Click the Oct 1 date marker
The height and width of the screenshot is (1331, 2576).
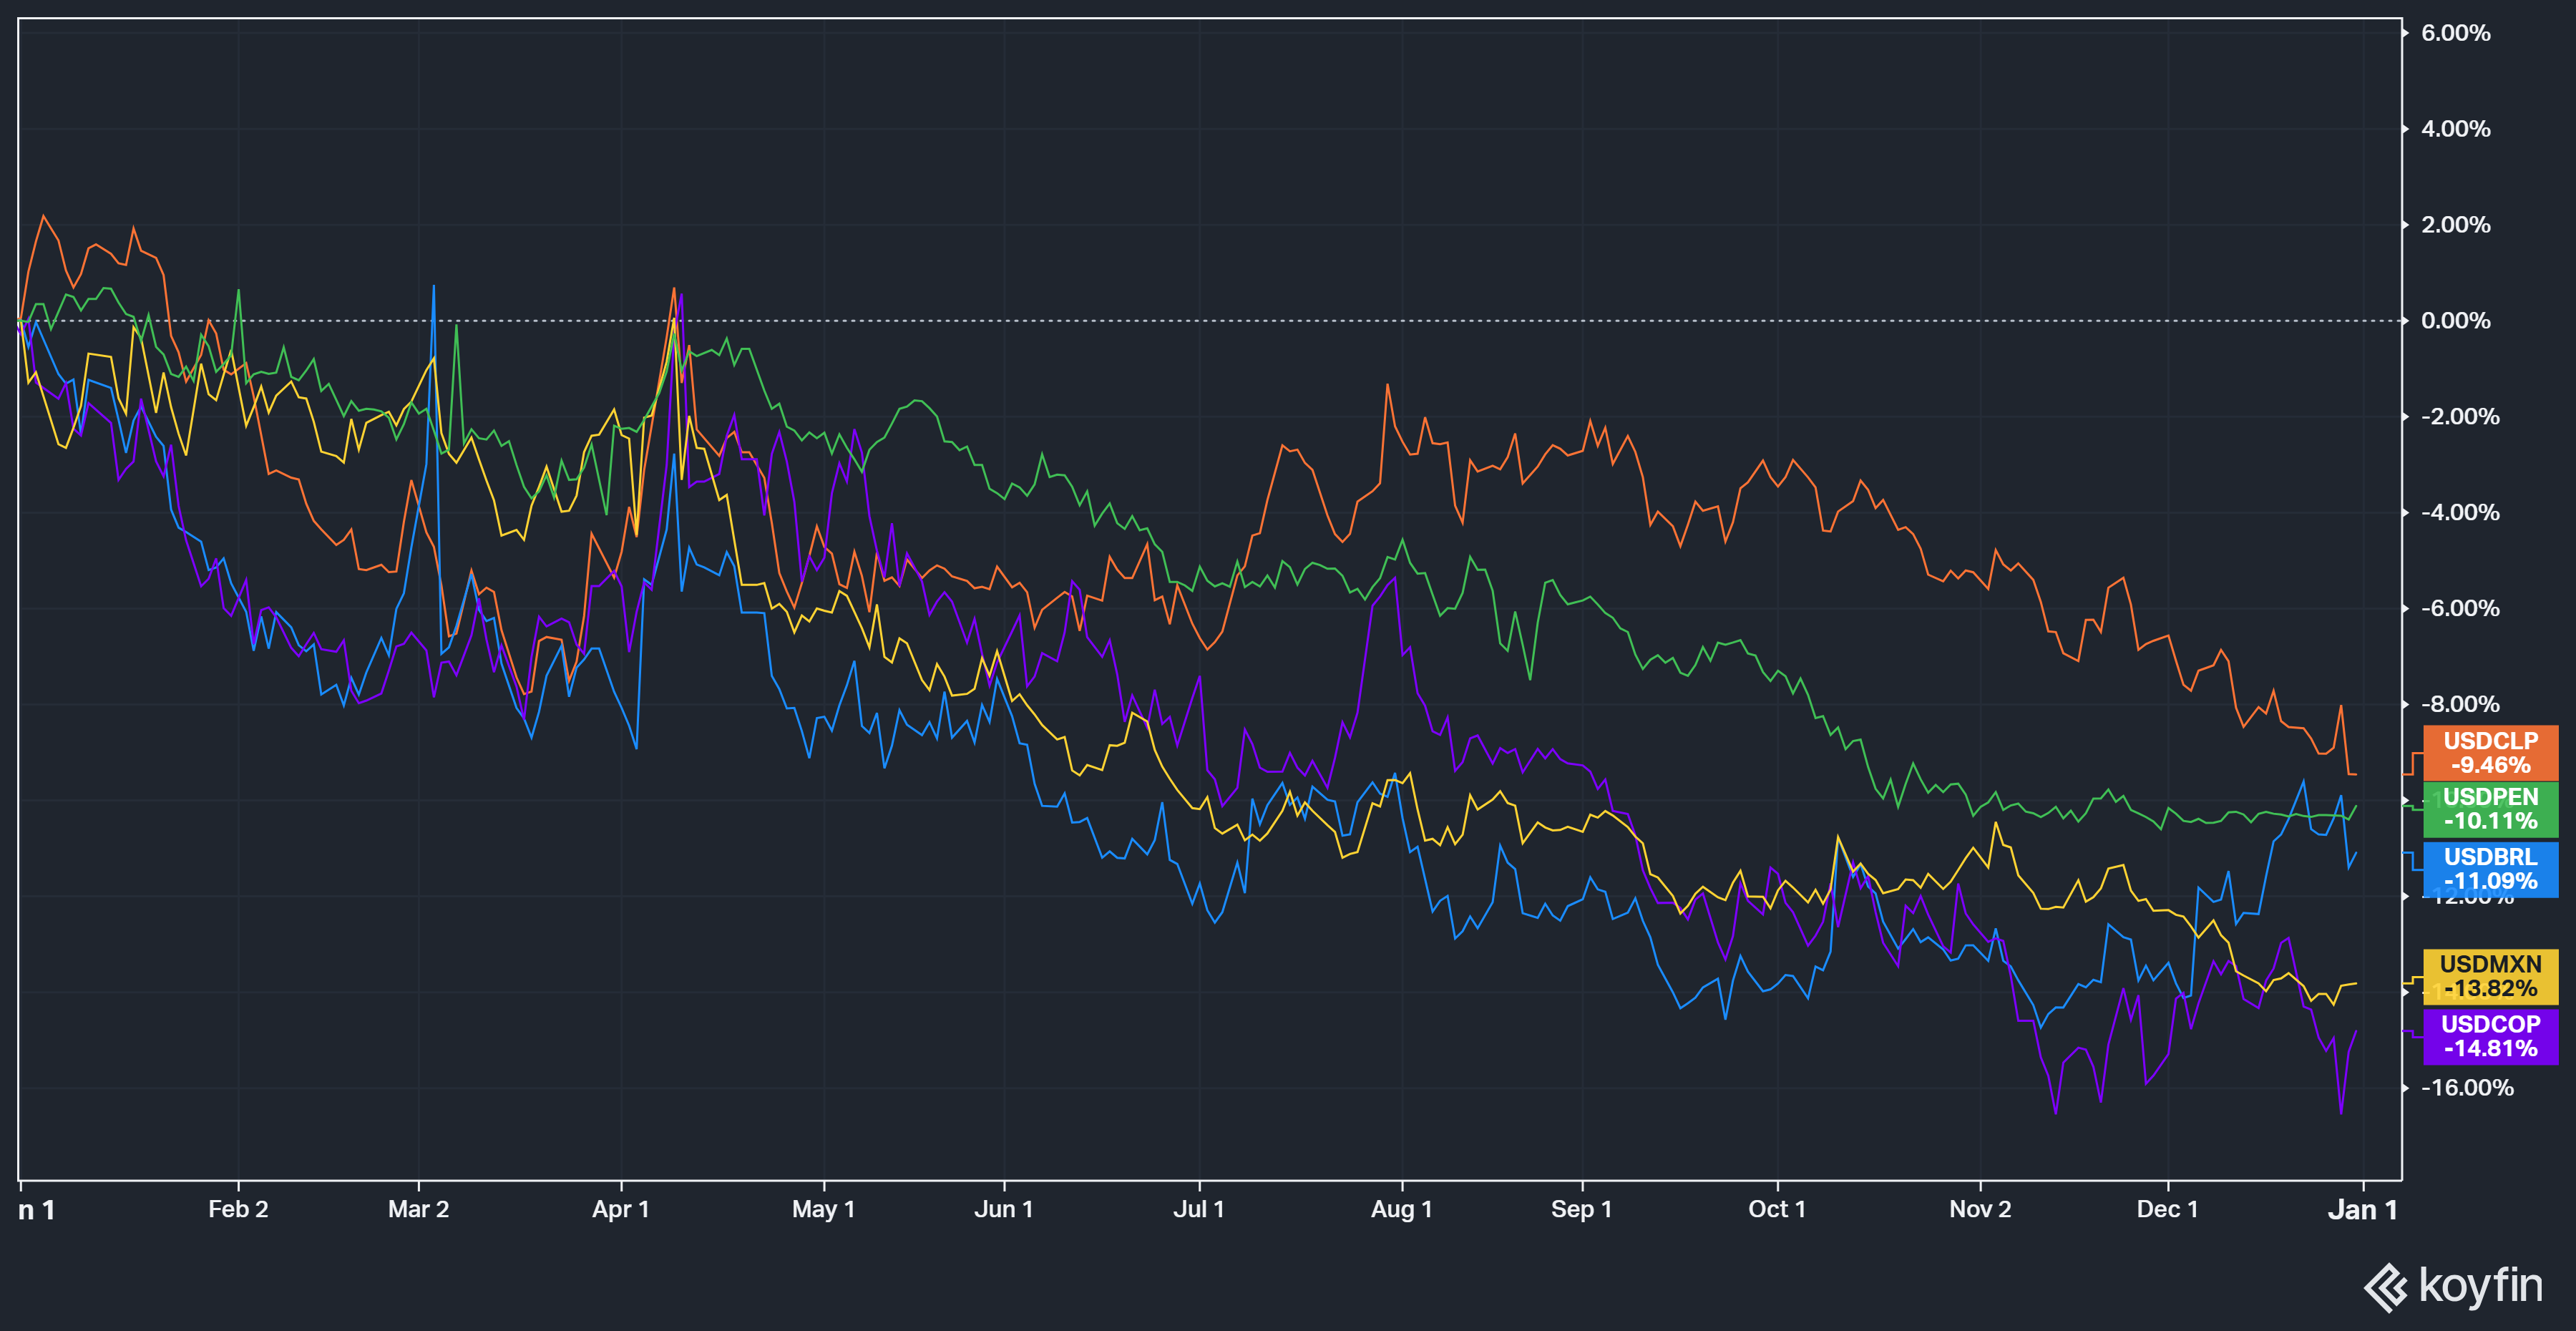pos(1776,1209)
